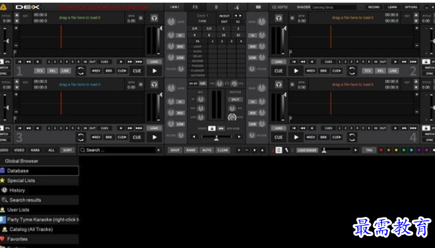Screen dimensions: 435x248
Task: Toggle the HI kill on left channel 1
Action: click(x=180, y=36)
